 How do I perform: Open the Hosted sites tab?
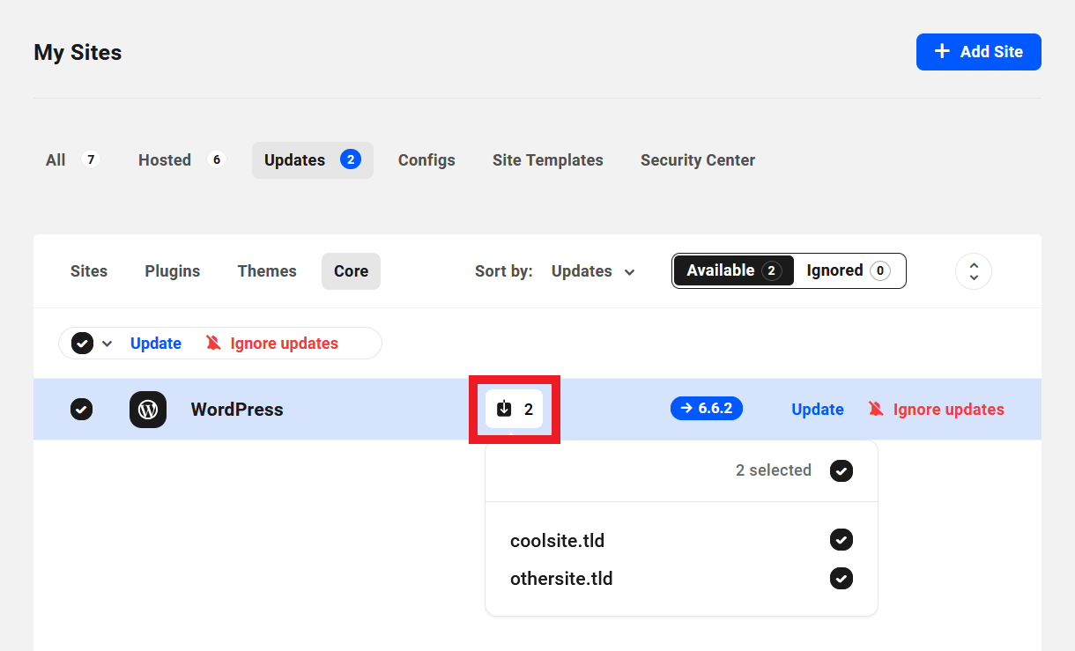tap(165, 160)
